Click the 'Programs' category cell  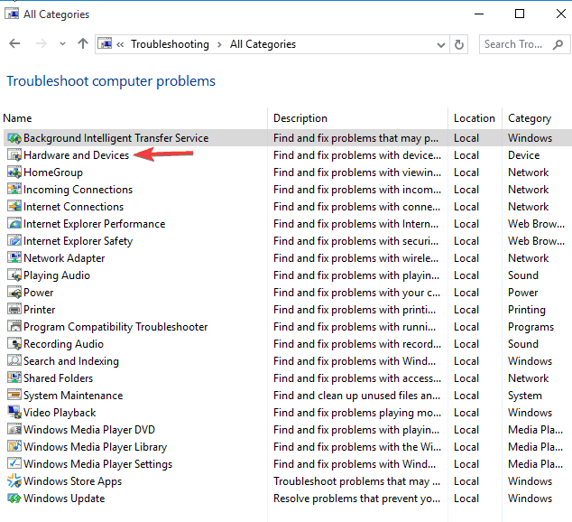(x=530, y=327)
